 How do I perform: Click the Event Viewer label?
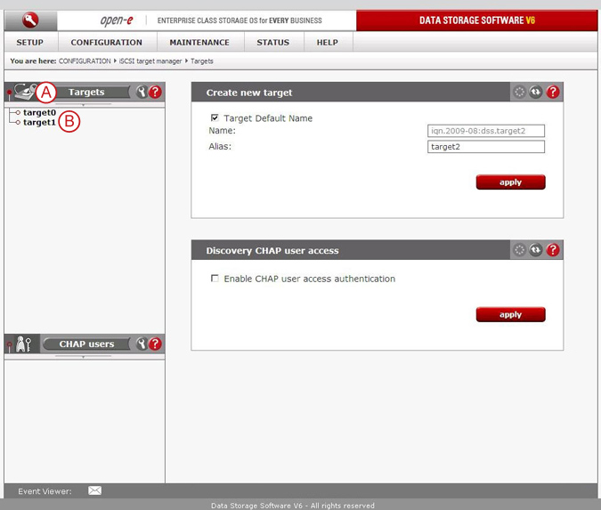coord(45,491)
